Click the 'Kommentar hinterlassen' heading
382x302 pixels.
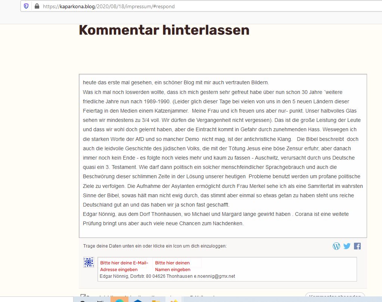[164, 30]
